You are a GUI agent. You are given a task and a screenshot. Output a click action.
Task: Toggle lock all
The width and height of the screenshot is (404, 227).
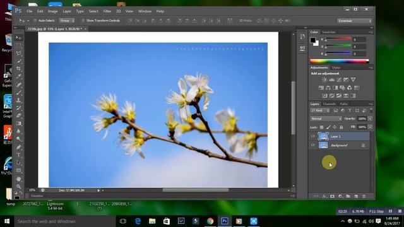[x=341, y=127]
